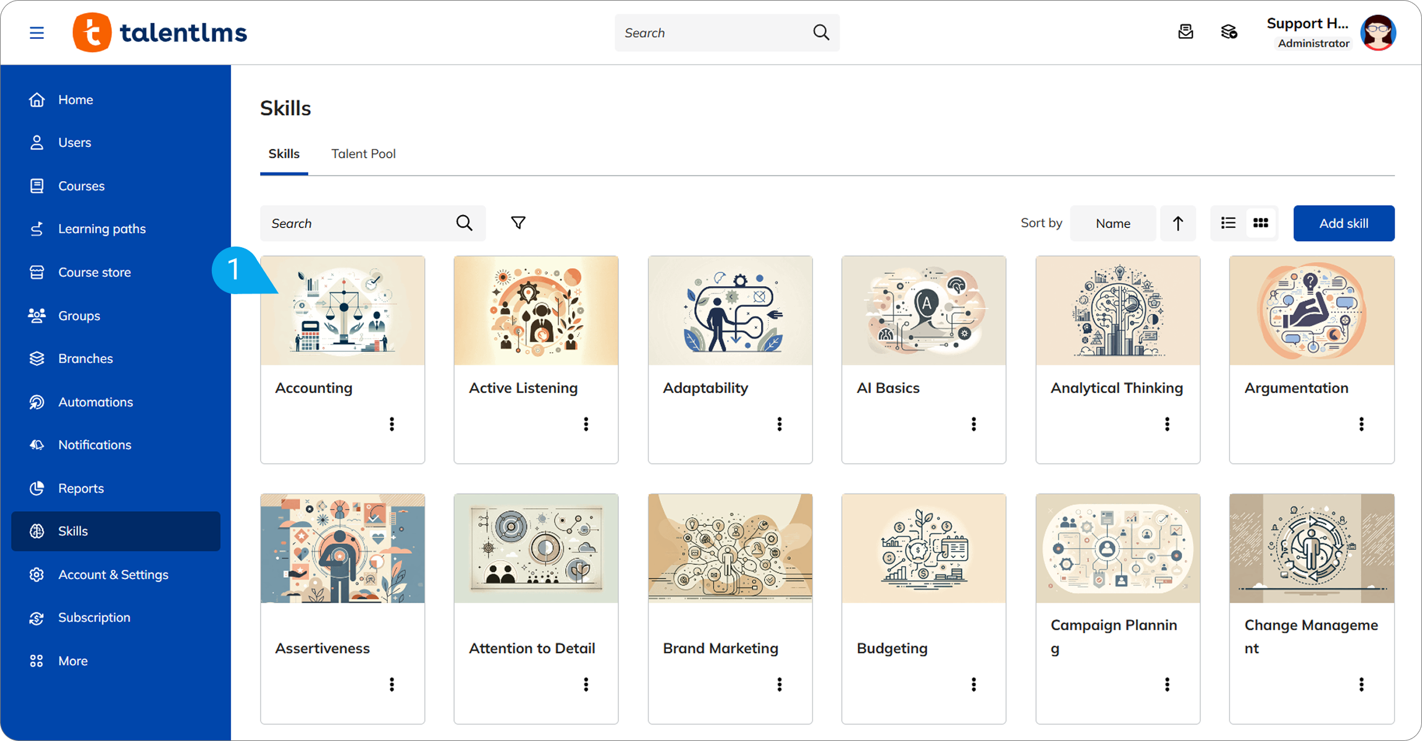Image resolution: width=1422 pixels, height=741 pixels.
Task: Switch to list view
Action: 1228,223
